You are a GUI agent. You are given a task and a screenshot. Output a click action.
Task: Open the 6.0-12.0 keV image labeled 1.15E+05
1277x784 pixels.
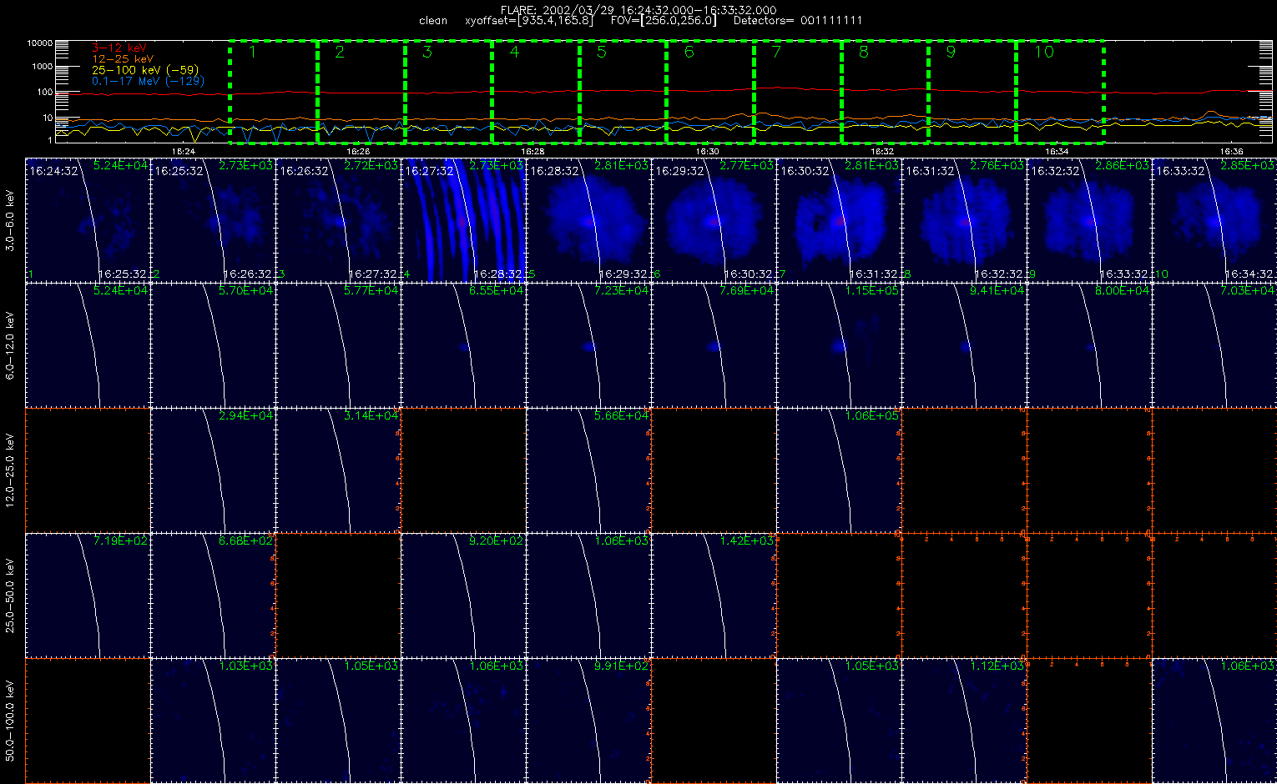[839, 344]
